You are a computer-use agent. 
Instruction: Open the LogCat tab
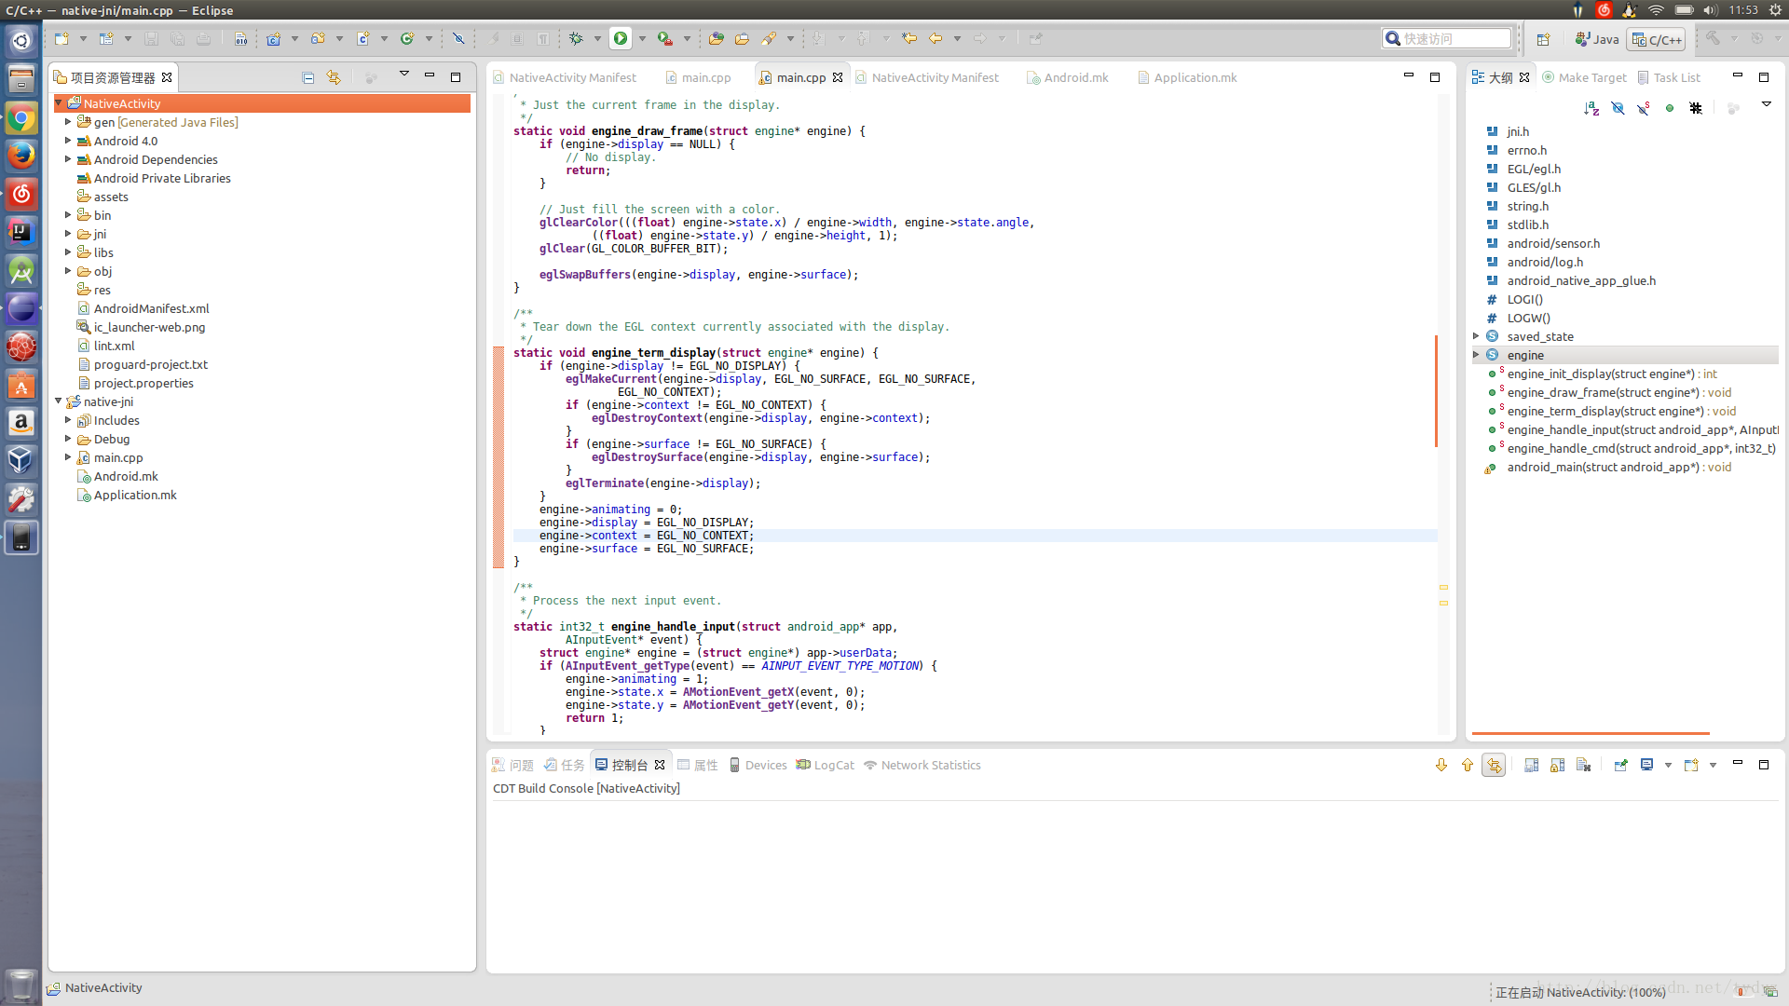pyautogui.click(x=825, y=765)
